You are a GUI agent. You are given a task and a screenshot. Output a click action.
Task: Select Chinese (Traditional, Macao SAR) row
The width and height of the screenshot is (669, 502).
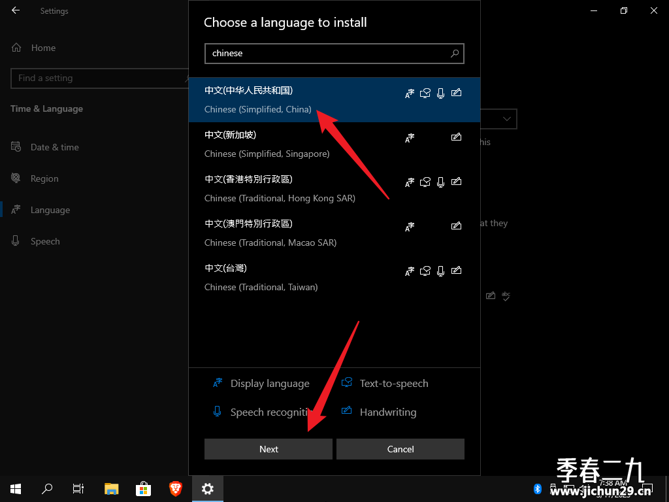click(334, 233)
